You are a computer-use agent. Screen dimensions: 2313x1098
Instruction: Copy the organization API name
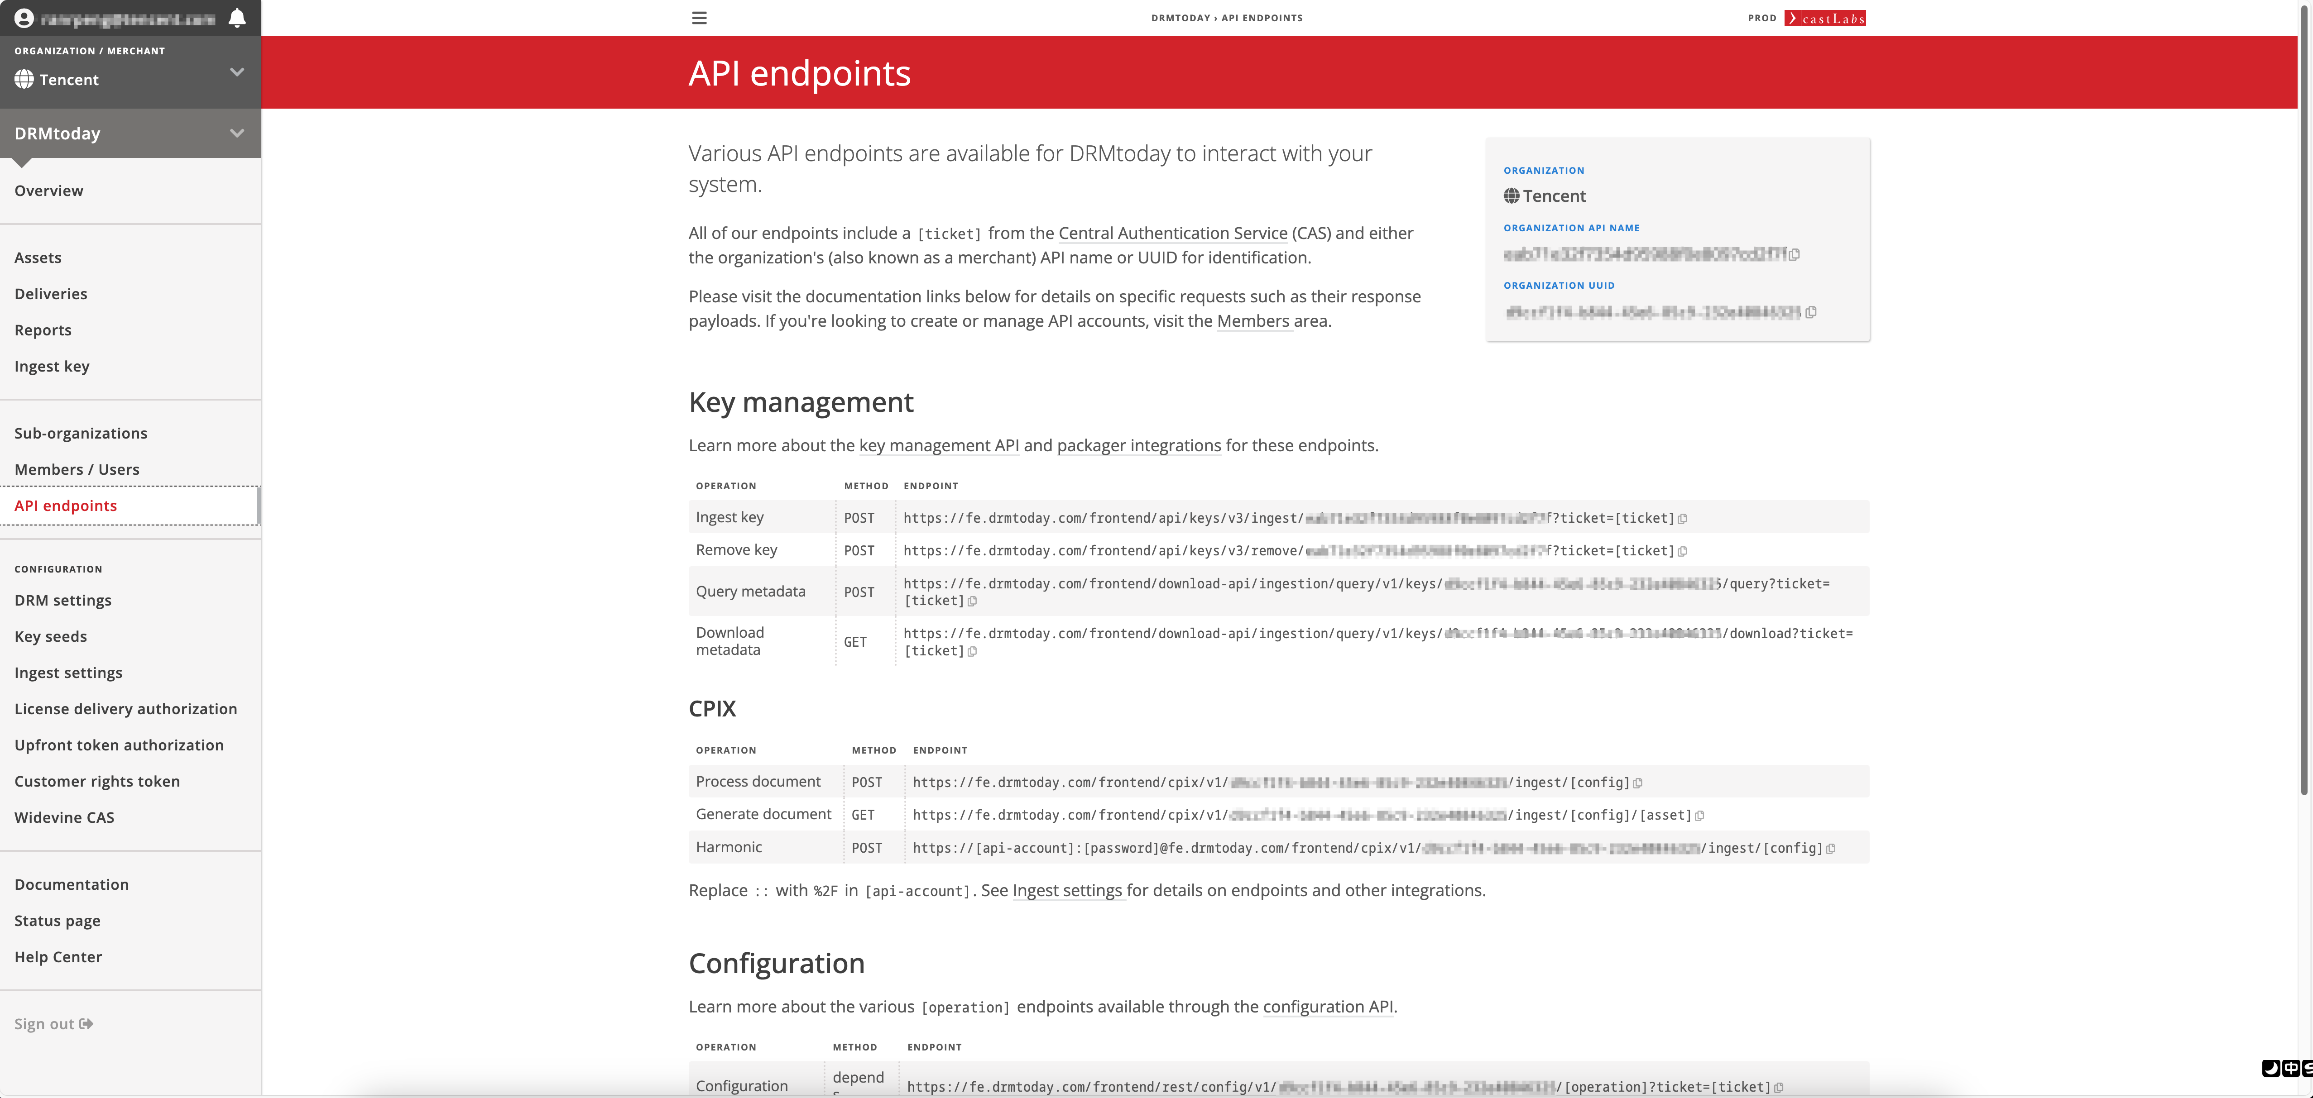[1794, 255]
